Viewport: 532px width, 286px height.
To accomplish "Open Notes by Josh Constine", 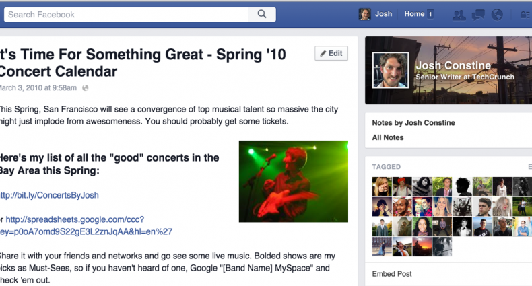I will pos(412,122).
